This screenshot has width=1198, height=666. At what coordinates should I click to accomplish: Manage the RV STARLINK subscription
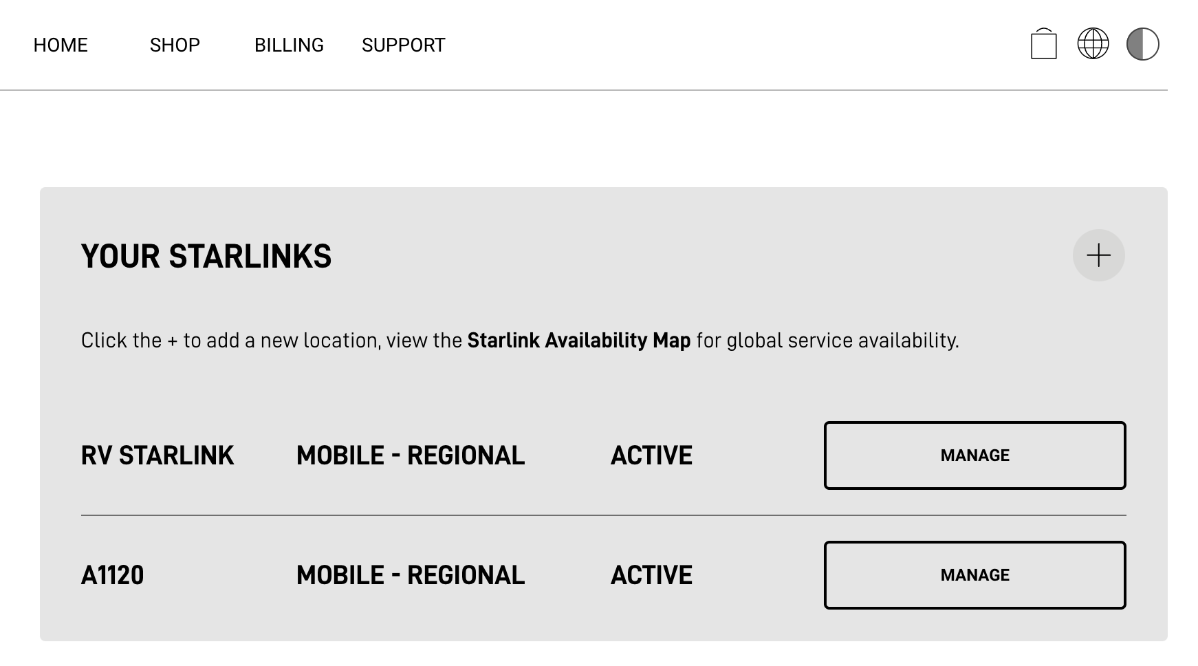974,455
